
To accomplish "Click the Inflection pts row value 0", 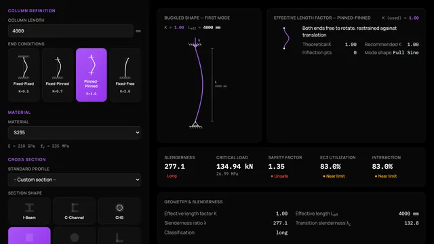I will click(355, 53).
